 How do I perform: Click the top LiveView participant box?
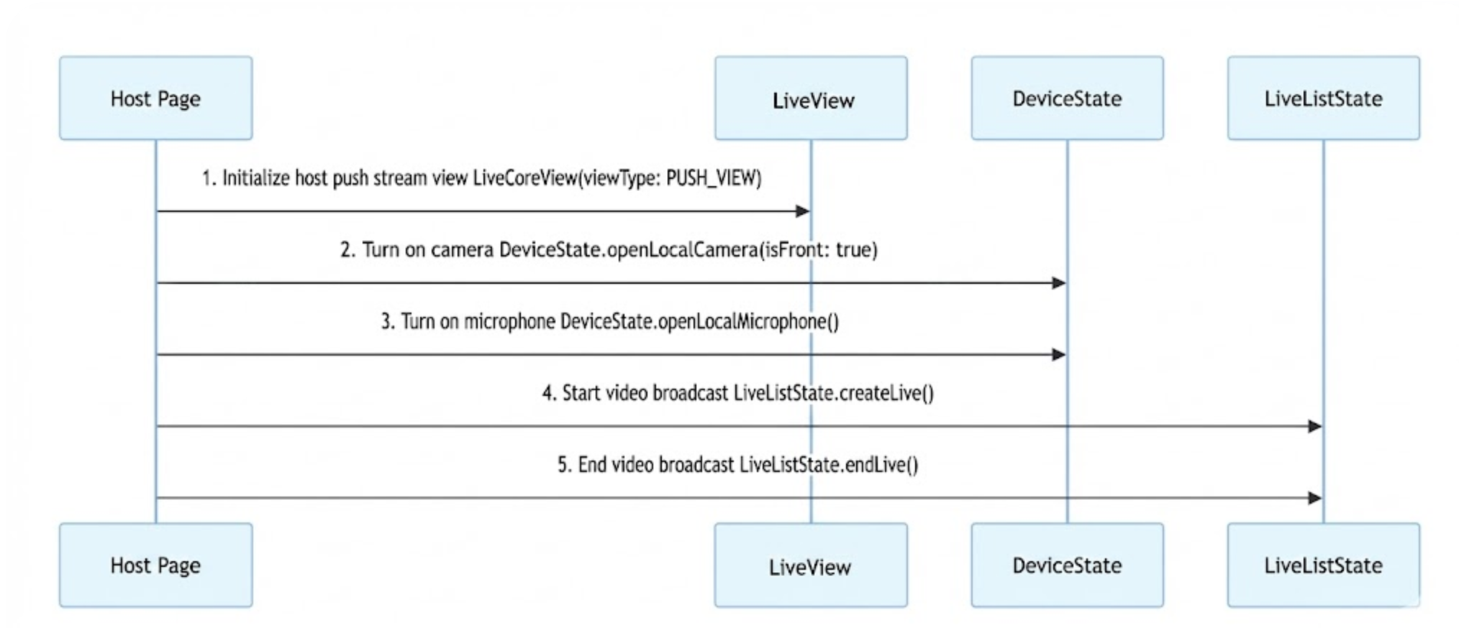pos(811,98)
